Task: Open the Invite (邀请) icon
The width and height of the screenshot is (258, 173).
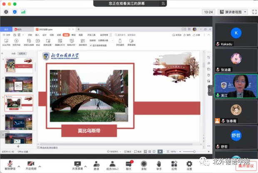Action: [96, 164]
